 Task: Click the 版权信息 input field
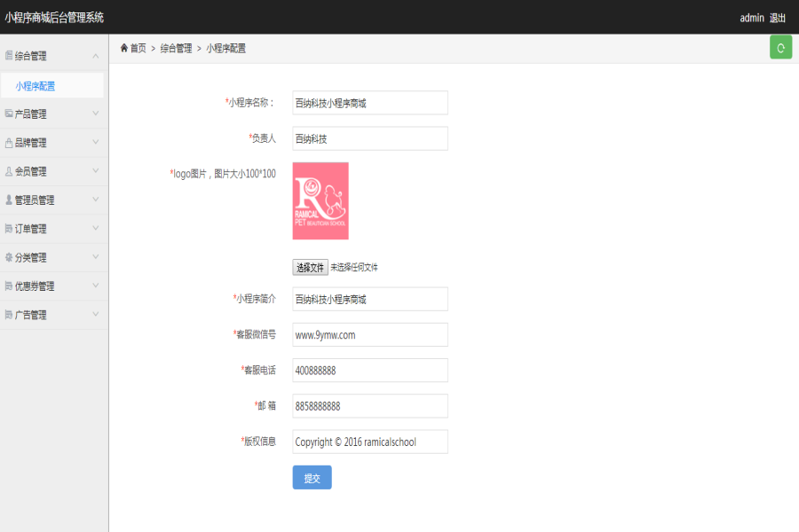point(370,442)
